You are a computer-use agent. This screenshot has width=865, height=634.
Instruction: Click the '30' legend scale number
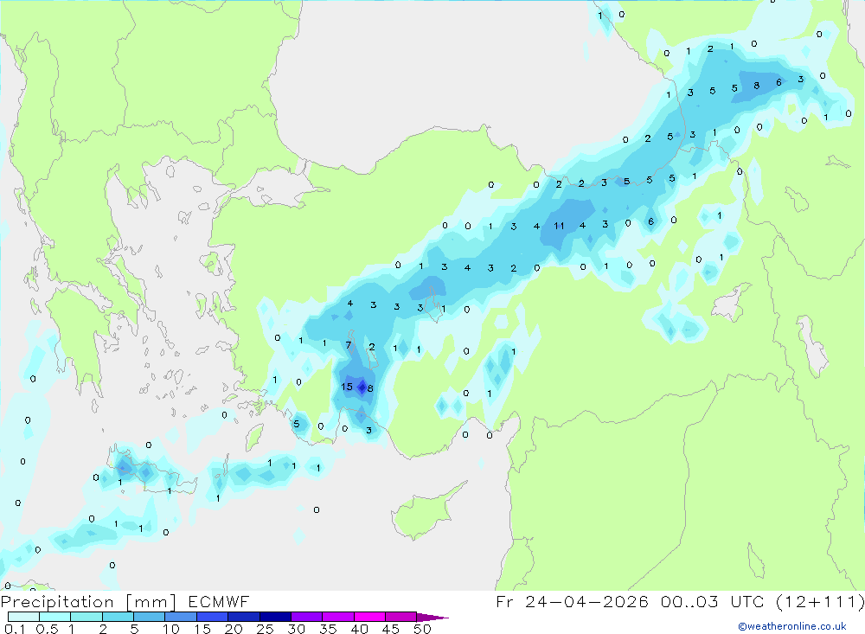[x=297, y=629]
